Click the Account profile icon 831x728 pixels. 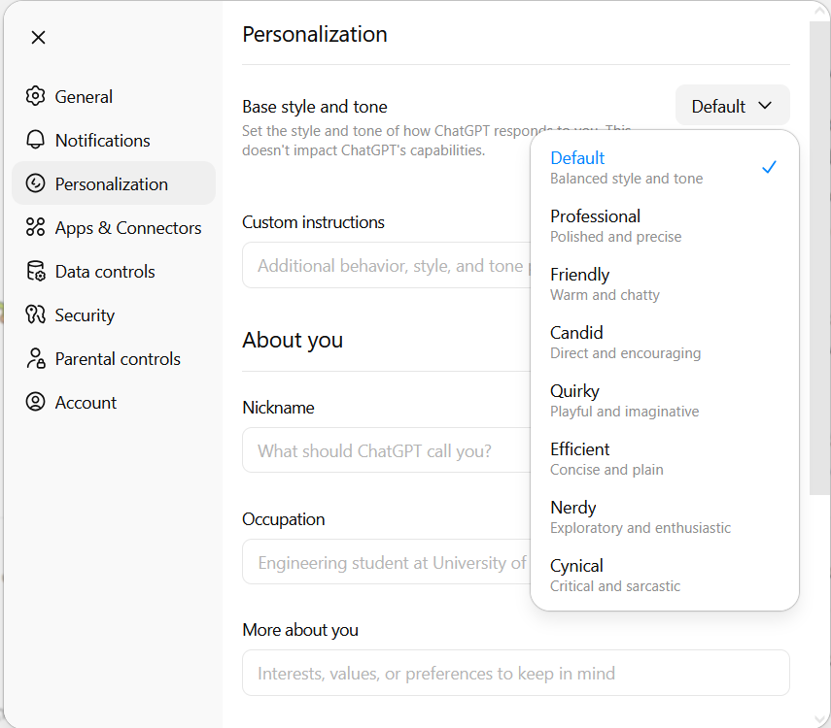coord(36,402)
